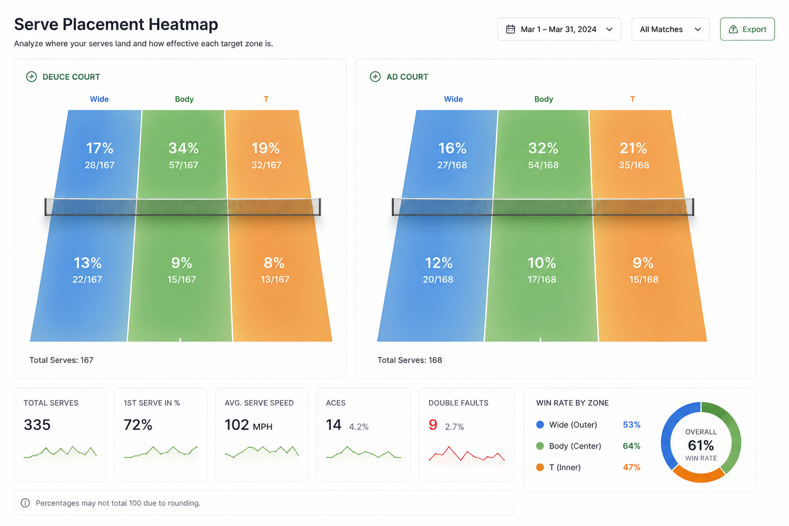Click the Overall 61% win rate donut center
The image size is (789, 526).
coord(701,445)
